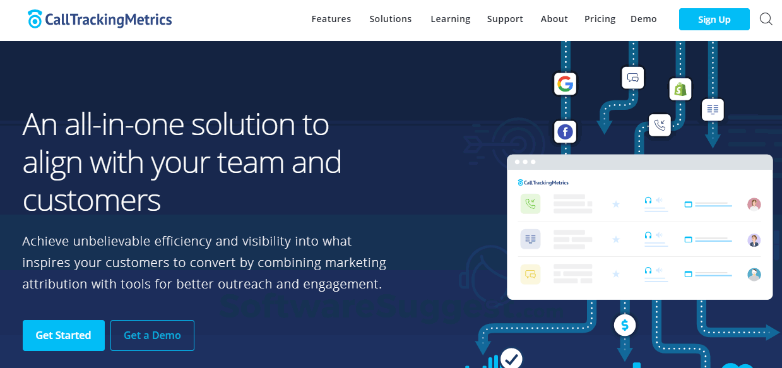Click the second agent avatar
The width and height of the screenshot is (782, 368).
pyautogui.click(x=754, y=240)
